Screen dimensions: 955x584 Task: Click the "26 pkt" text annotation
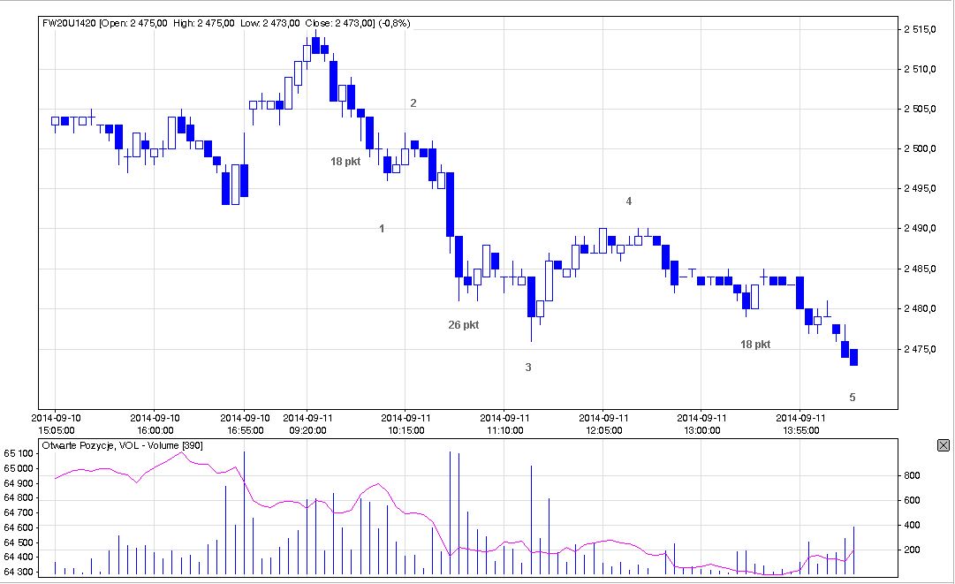(464, 325)
